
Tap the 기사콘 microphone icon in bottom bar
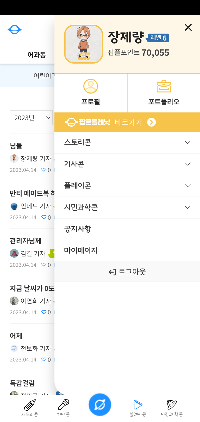pyautogui.click(x=63, y=405)
